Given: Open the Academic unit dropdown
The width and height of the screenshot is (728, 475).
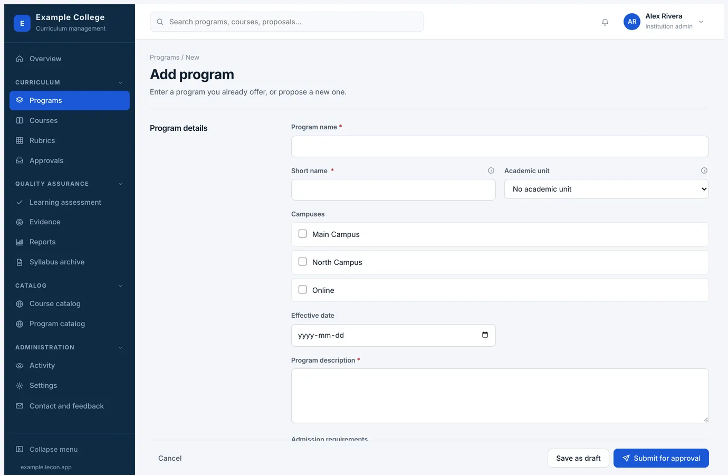Looking at the screenshot, I should [x=606, y=189].
